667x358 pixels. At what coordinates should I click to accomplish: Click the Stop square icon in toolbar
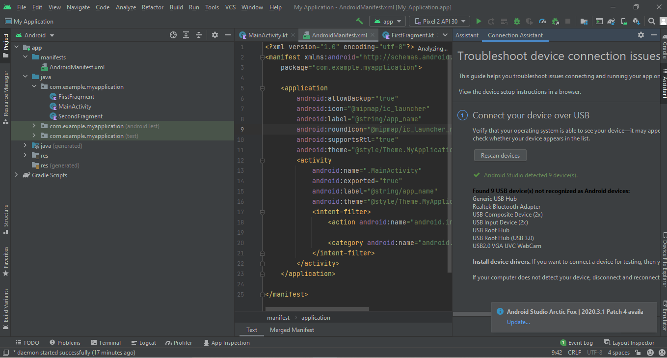[568, 21]
